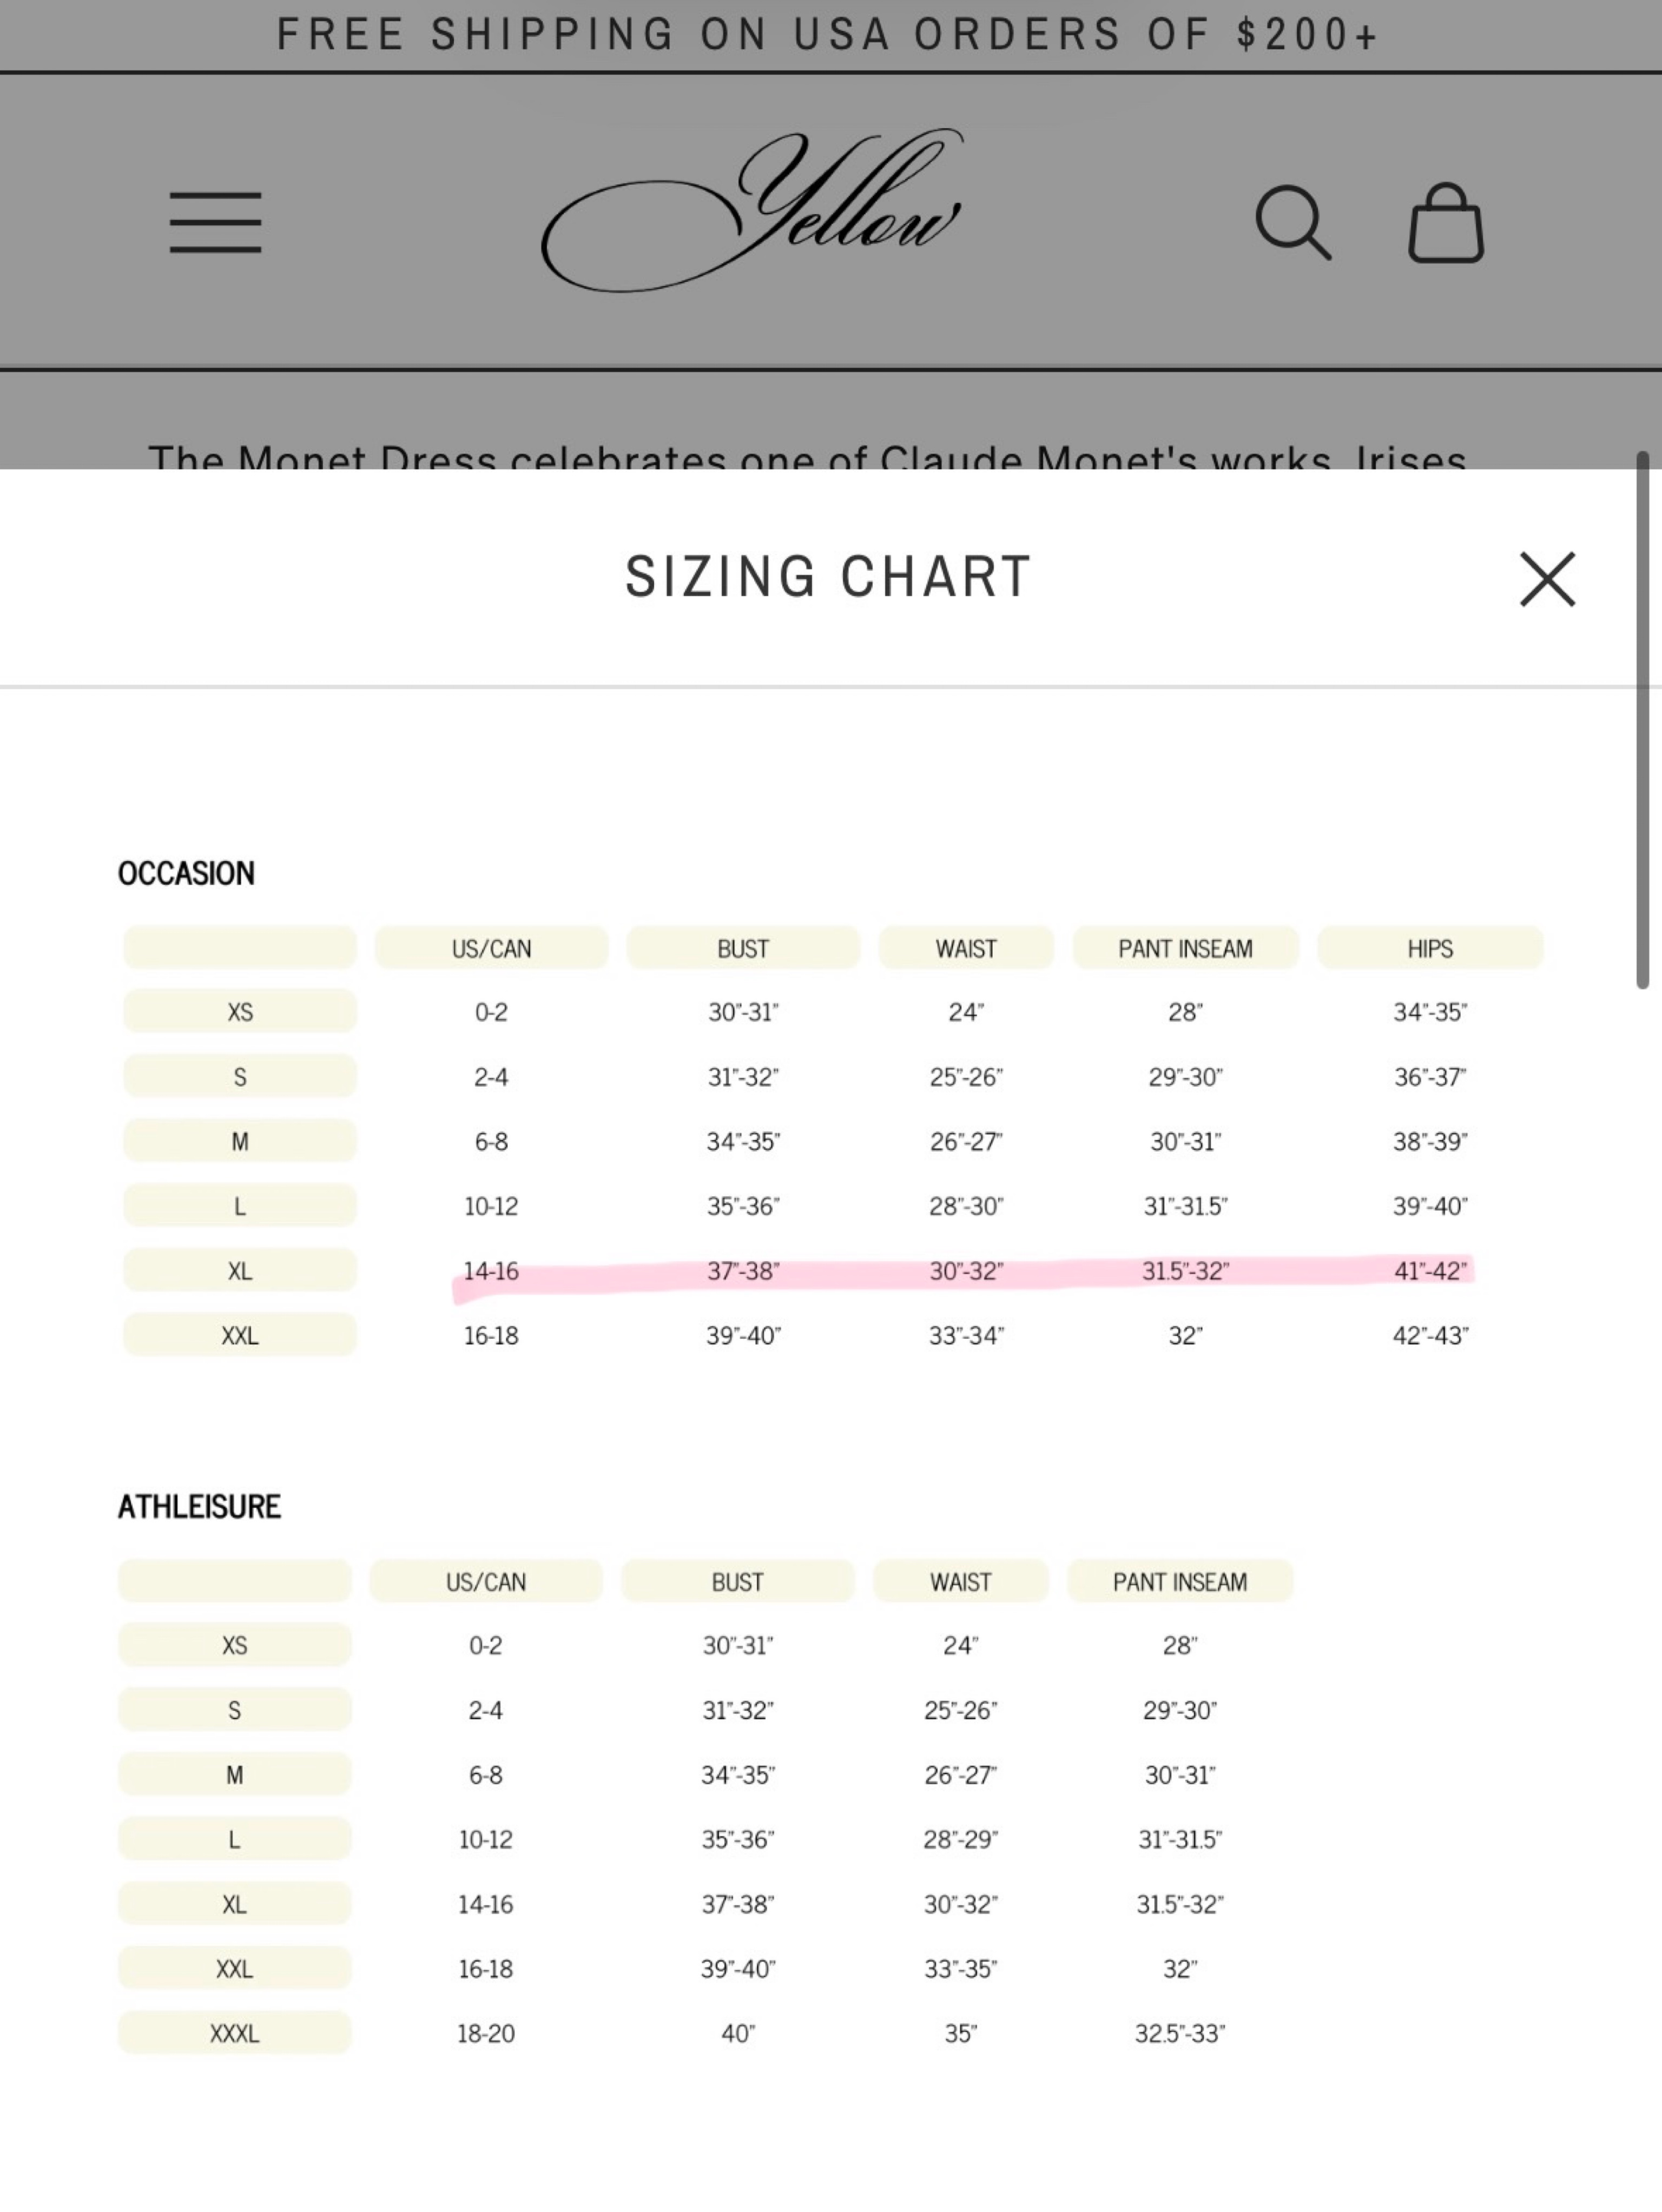Viewport: 1662px width, 2212px height.
Task: Click the Athleisure WAIST column header
Action: (961, 1581)
